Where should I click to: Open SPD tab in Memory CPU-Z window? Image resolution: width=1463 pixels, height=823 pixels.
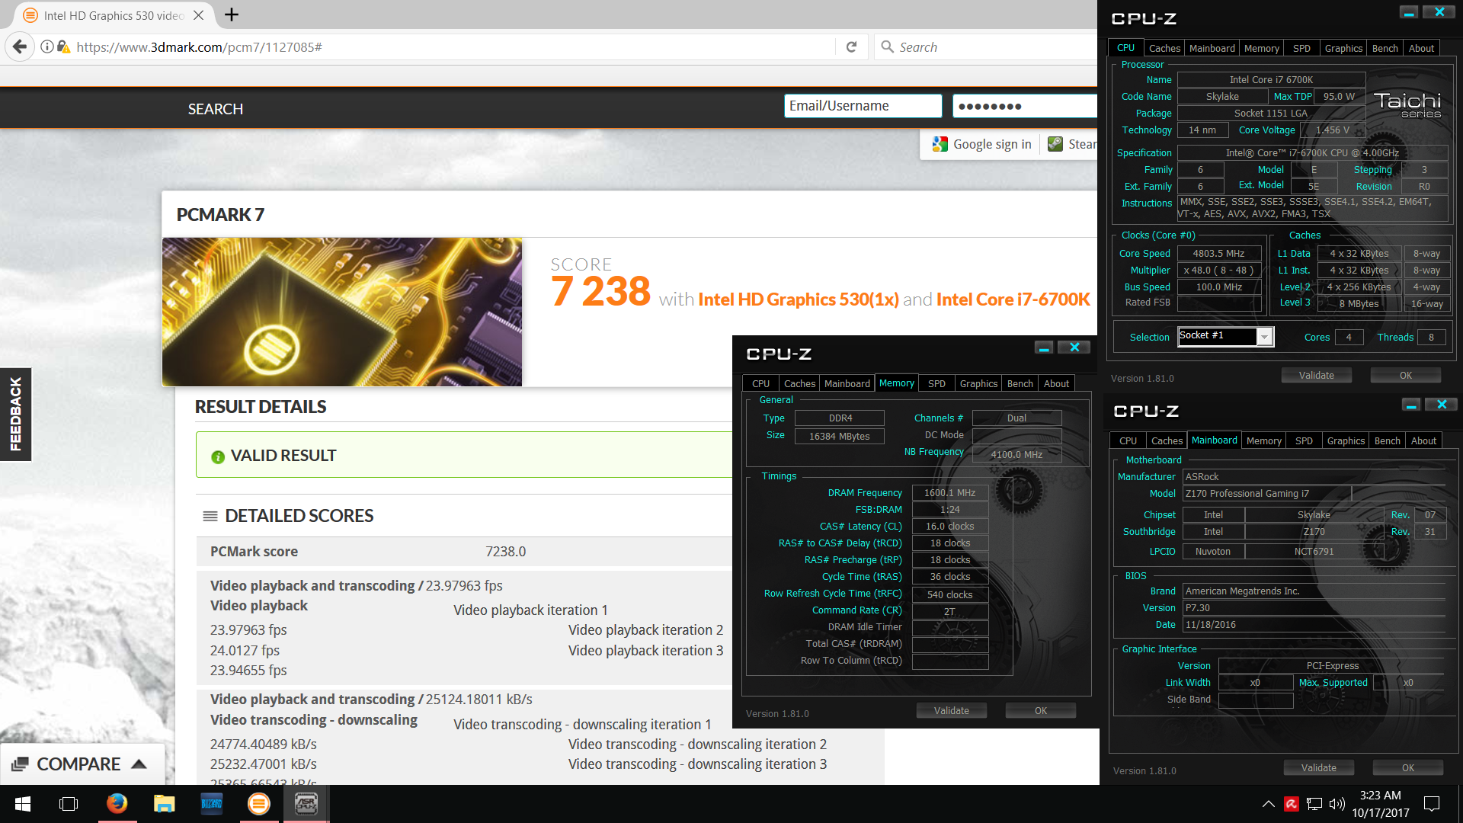(936, 383)
